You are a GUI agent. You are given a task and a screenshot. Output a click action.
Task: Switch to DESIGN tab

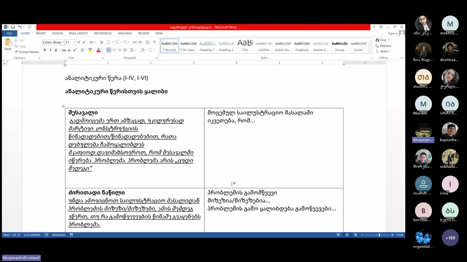(57, 33)
